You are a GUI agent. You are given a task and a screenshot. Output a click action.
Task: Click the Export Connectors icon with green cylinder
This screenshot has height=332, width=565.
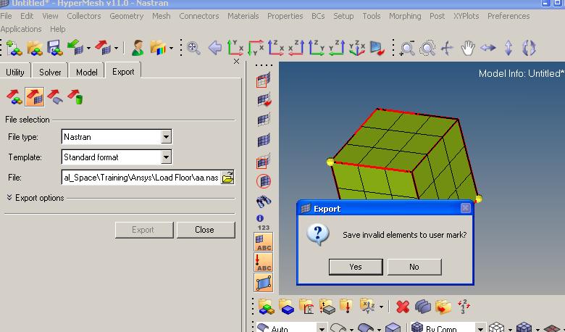75,97
